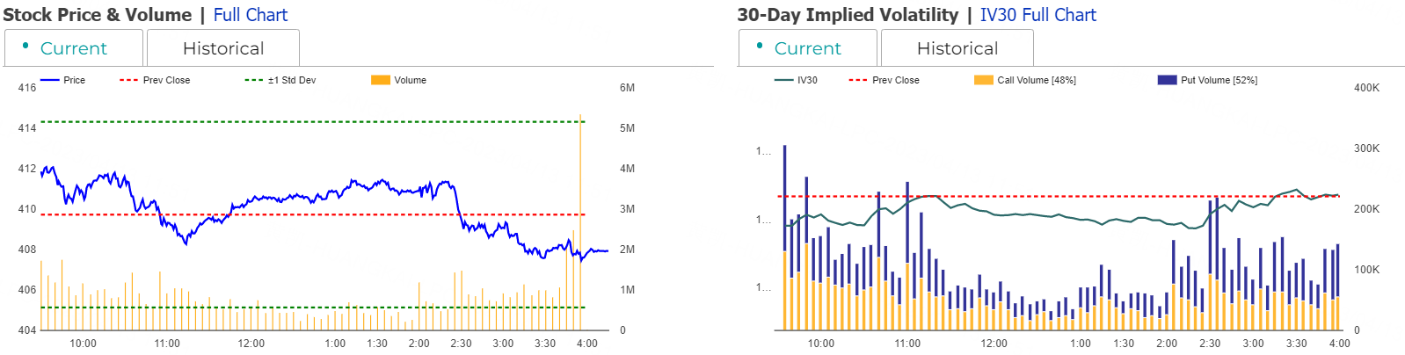Toggle the IV30 legend line icon
The image size is (1405, 355).
783,80
